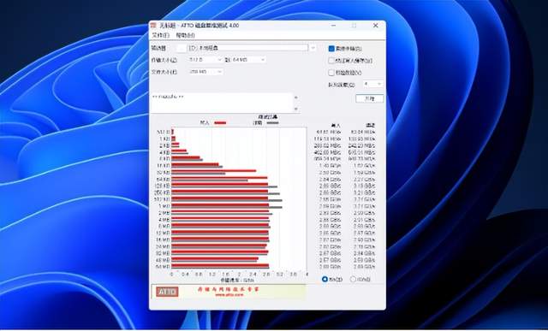Image resolution: width=548 pixels, height=331 pixels.
Task: Click the 24 MB row label in chart
Action: 163,246
